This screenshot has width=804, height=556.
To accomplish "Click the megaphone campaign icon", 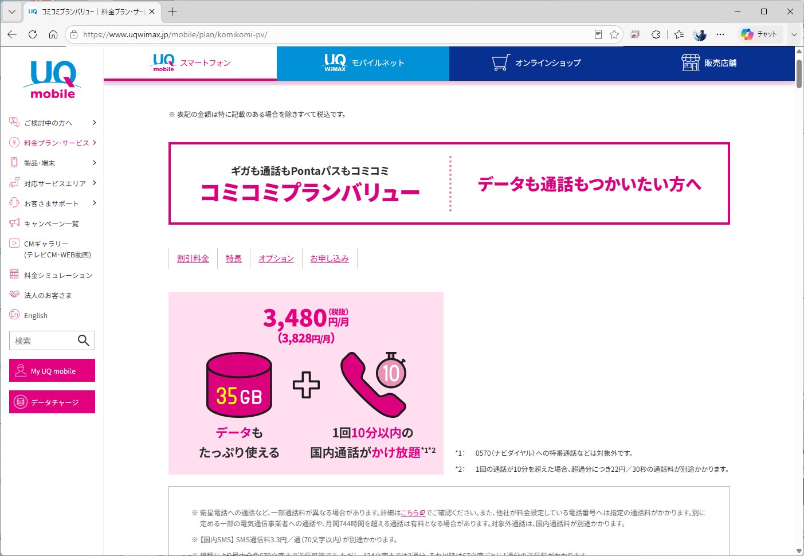I will click(x=14, y=223).
